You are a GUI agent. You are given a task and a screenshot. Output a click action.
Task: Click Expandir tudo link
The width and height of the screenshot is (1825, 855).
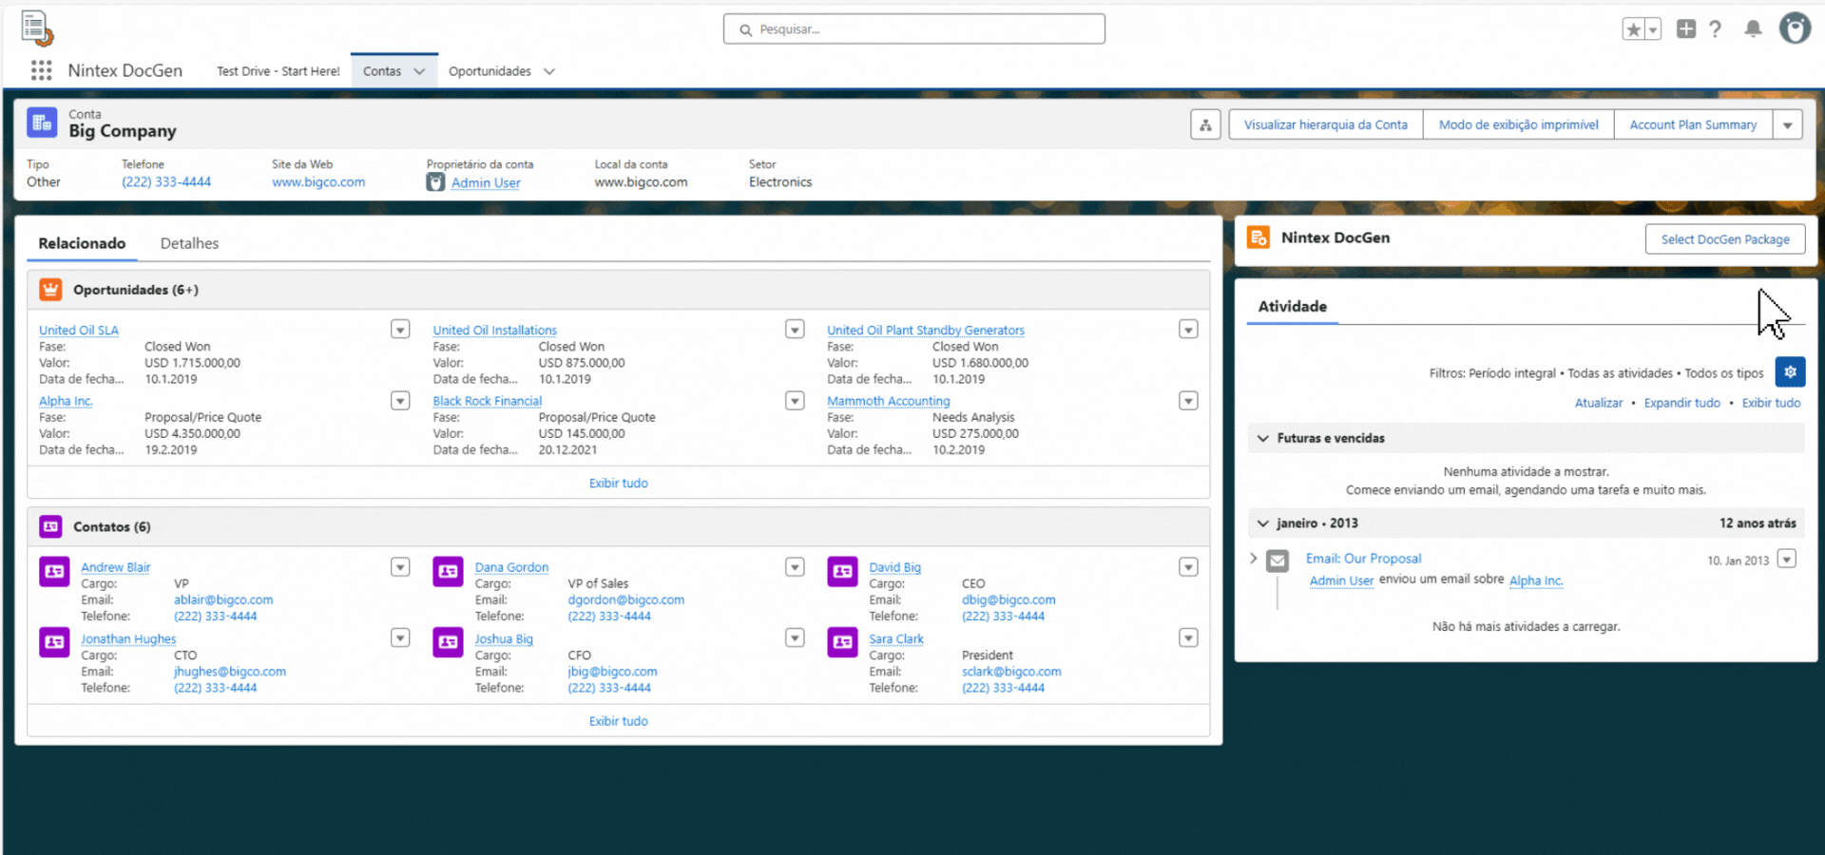[x=1682, y=403]
